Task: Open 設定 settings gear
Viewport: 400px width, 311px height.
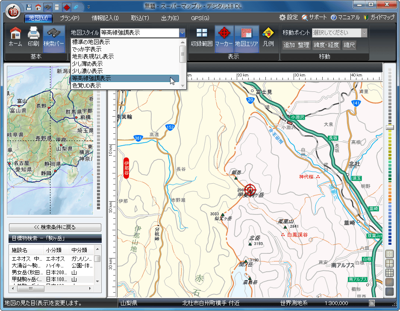Action: pyautogui.click(x=288, y=18)
